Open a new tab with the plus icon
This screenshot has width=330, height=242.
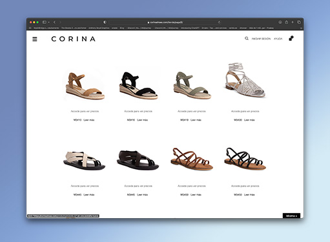point(293,22)
